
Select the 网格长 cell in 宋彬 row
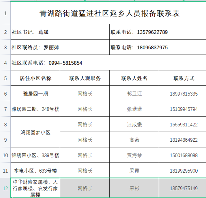coord(85,188)
